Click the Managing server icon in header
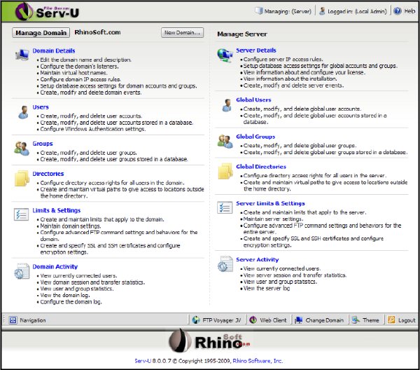Image resolution: width=420 pixels, height=370 pixels. 259,11
